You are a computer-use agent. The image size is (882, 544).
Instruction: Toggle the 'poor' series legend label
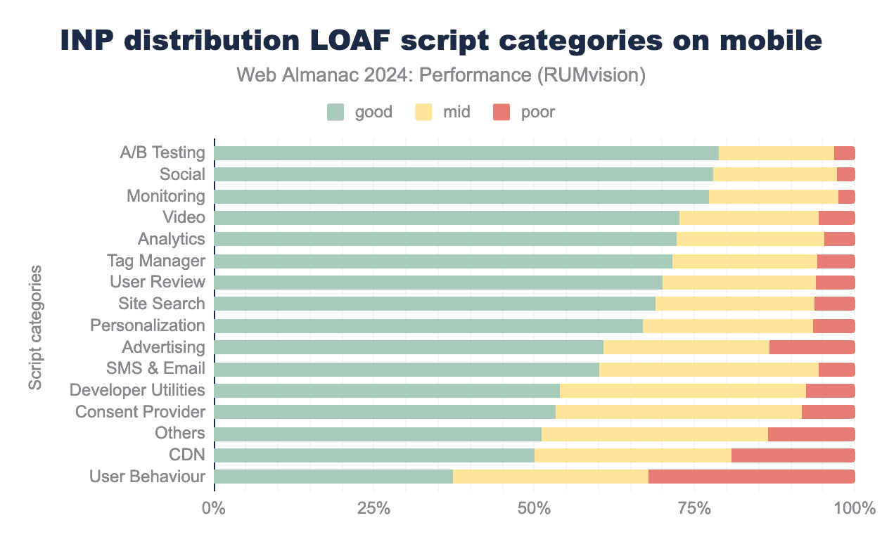(x=537, y=112)
